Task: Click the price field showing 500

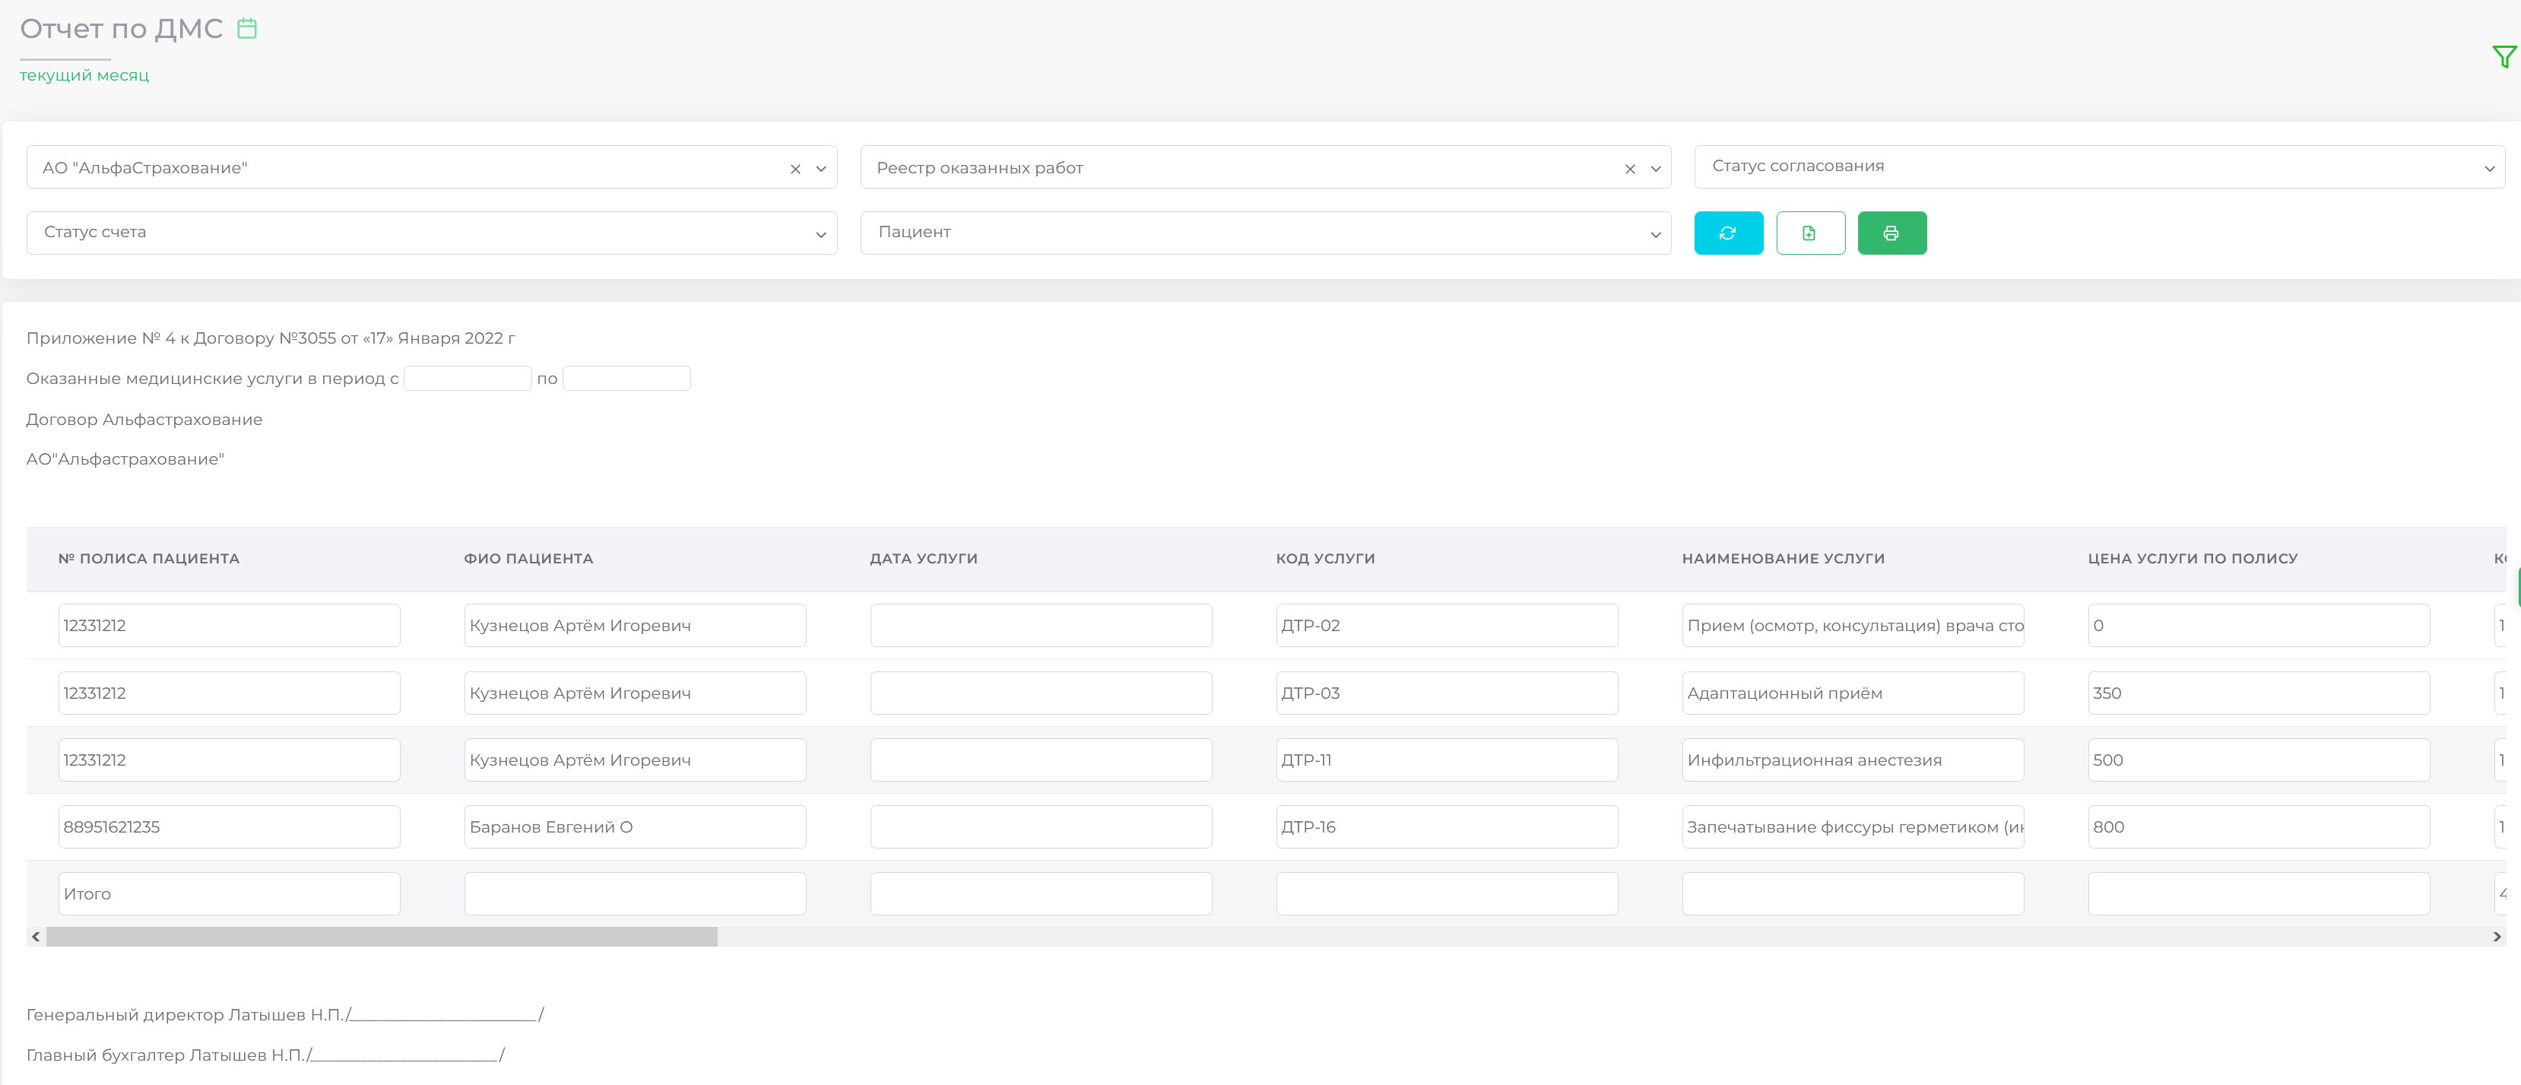Action: click(x=2259, y=760)
